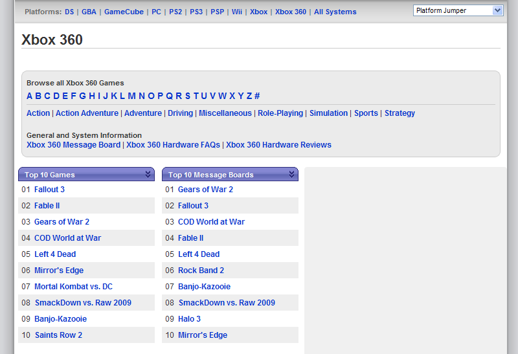
Task: Open Left 4 Dead message board
Action: pos(199,254)
